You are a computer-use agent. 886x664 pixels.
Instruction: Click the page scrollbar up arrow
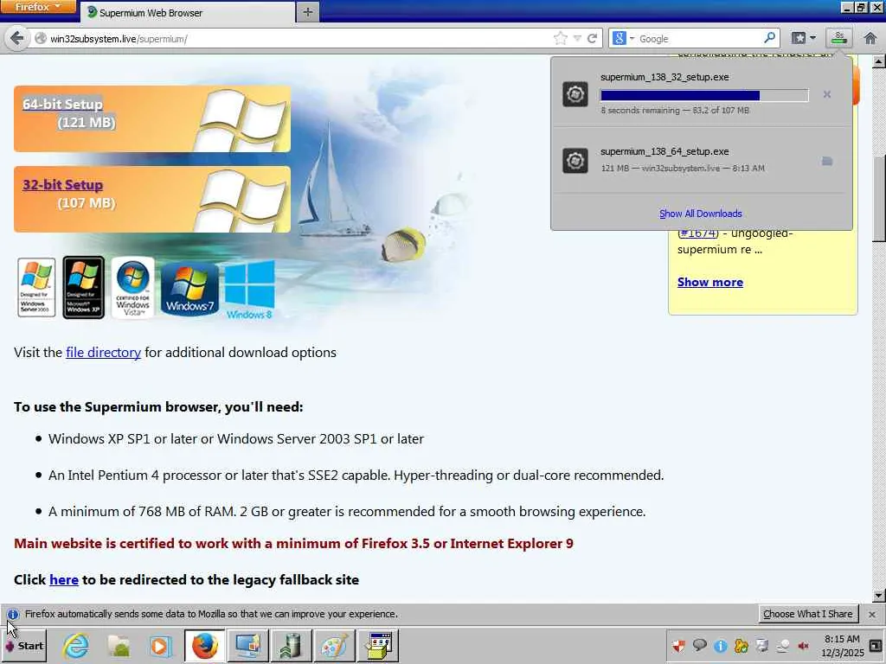(879, 61)
